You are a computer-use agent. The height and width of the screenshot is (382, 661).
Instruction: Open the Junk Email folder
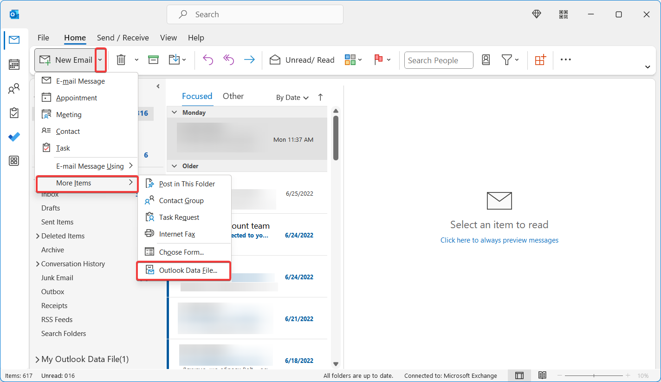point(57,277)
